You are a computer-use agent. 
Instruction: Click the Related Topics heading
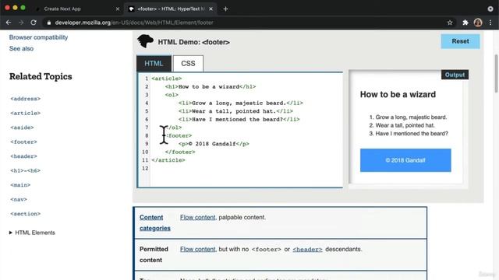41,76
